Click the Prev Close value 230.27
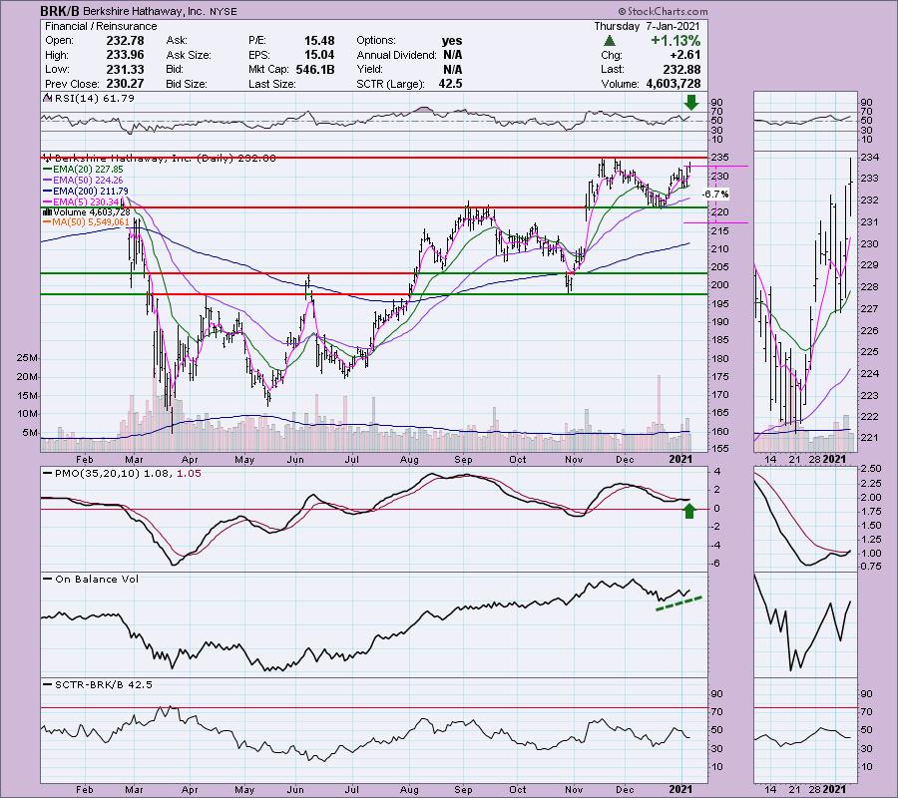 125,84
